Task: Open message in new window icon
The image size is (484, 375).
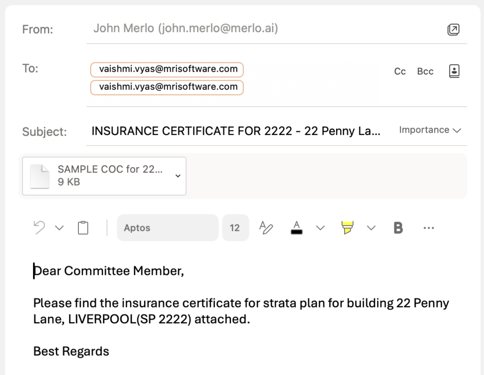Action: click(453, 30)
